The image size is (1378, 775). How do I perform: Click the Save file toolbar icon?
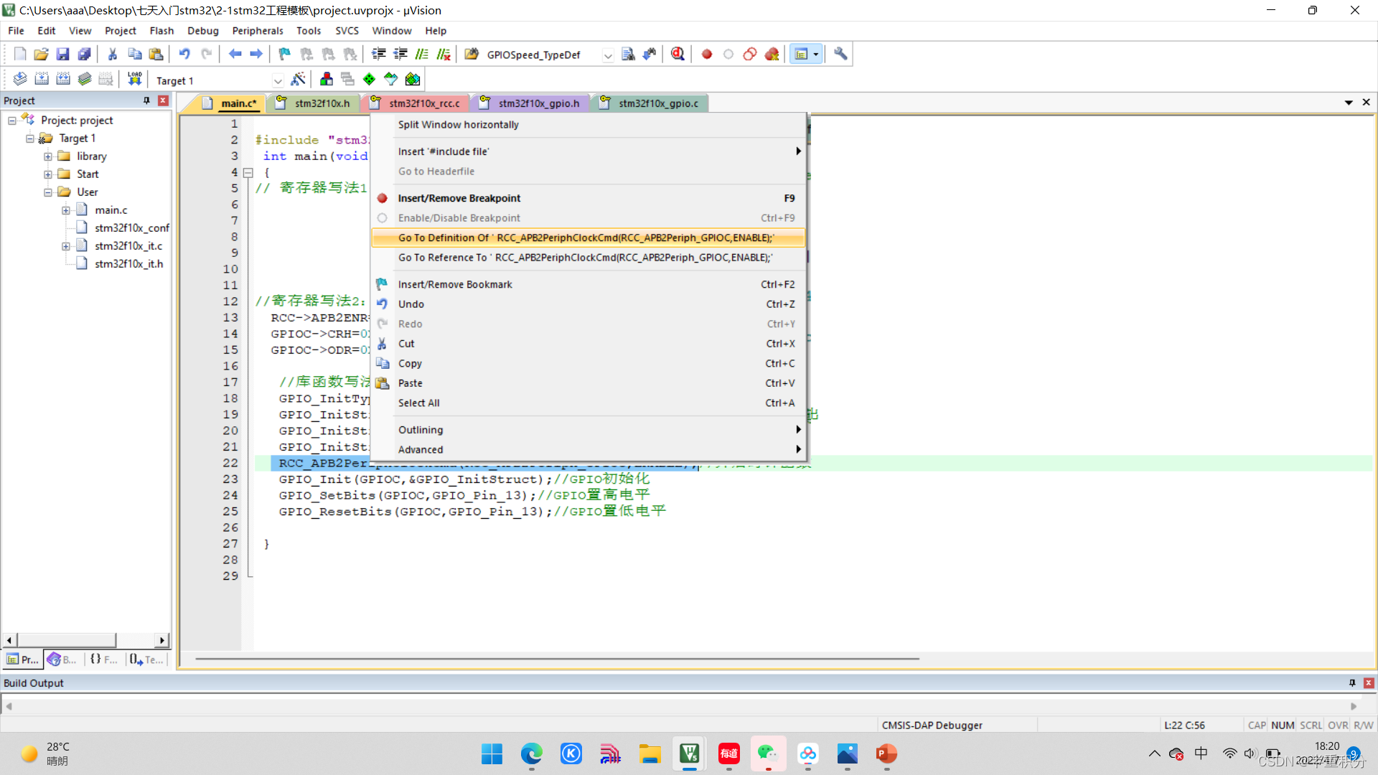[62, 54]
